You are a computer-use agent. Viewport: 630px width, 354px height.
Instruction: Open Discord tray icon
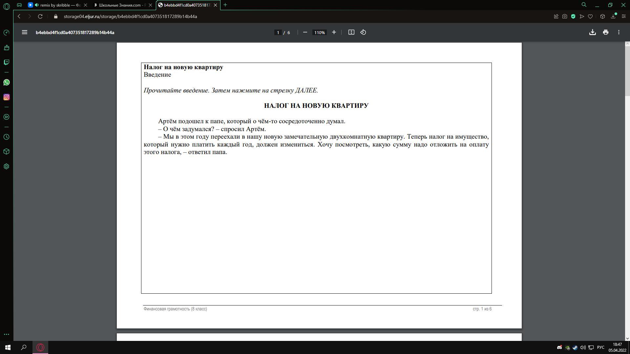pos(559,347)
